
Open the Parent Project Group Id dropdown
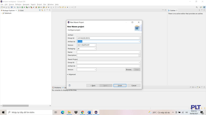139,62
